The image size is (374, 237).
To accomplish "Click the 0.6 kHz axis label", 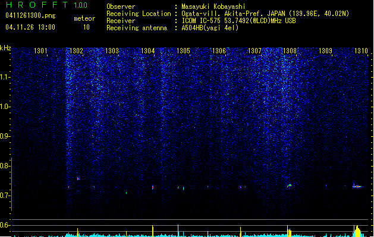I will click(x=5, y=225).
